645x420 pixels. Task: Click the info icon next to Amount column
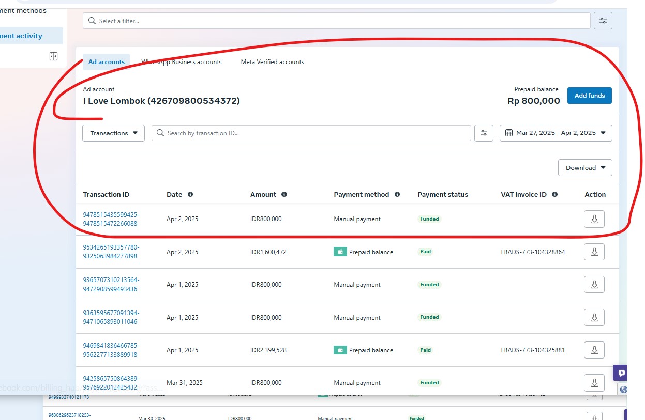[x=284, y=195]
